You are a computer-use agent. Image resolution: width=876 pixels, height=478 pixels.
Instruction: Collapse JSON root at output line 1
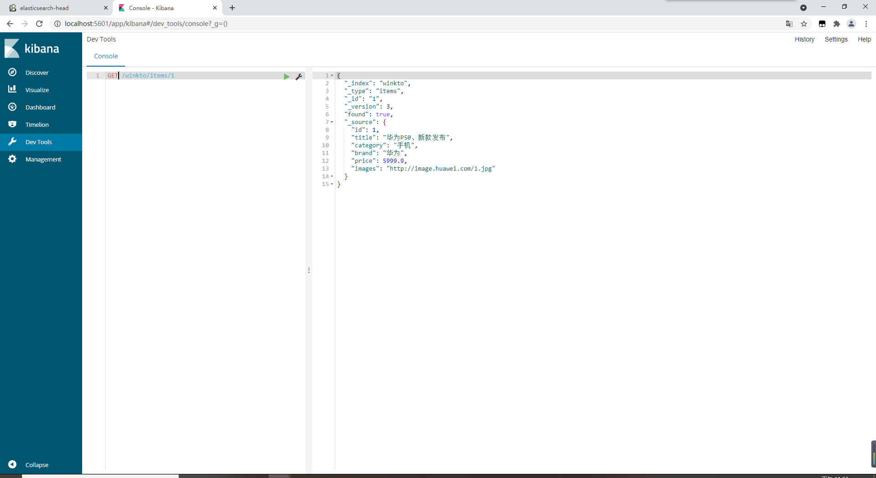pos(332,76)
